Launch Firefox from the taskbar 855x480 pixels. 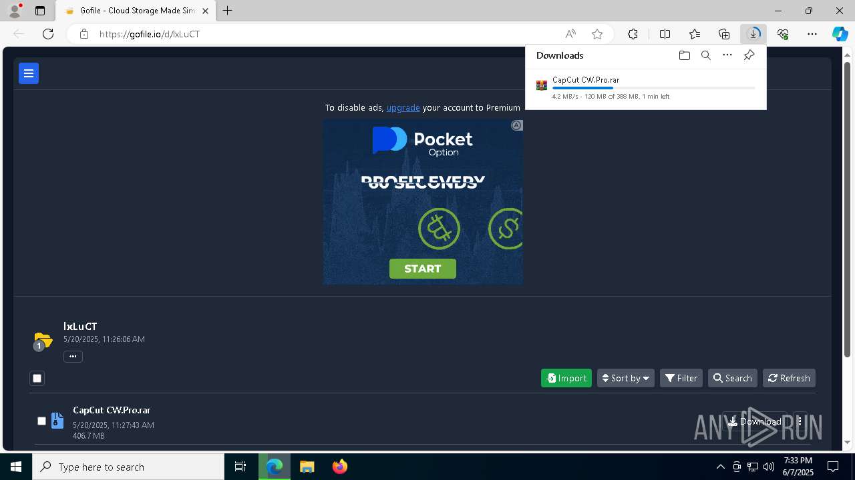point(340,467)
